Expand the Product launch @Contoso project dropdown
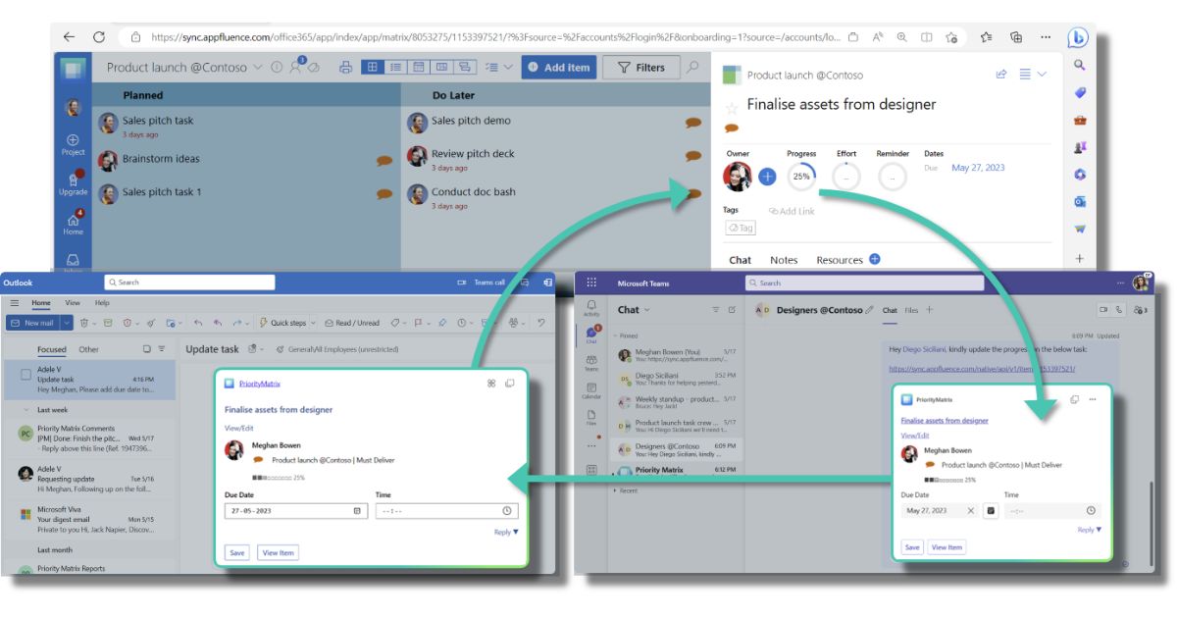1177x618 pixels. (x=258, y=68)
